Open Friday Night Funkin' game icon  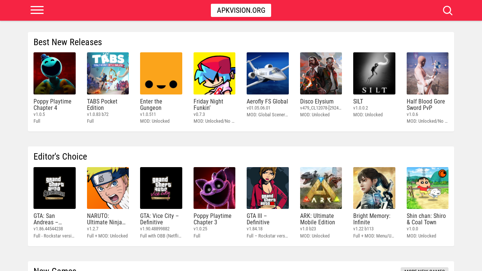214,73
